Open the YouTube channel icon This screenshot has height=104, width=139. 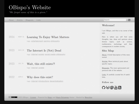(x=116, y=88)
